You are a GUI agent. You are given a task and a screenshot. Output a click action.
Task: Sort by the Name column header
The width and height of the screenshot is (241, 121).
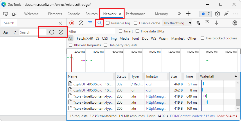click(91, 76)
